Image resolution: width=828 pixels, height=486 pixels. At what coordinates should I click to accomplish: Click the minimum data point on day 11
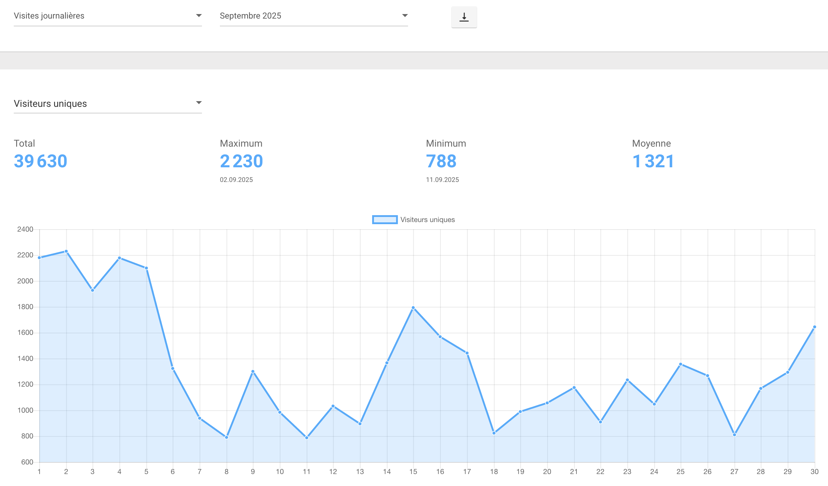tap(307, 438)
